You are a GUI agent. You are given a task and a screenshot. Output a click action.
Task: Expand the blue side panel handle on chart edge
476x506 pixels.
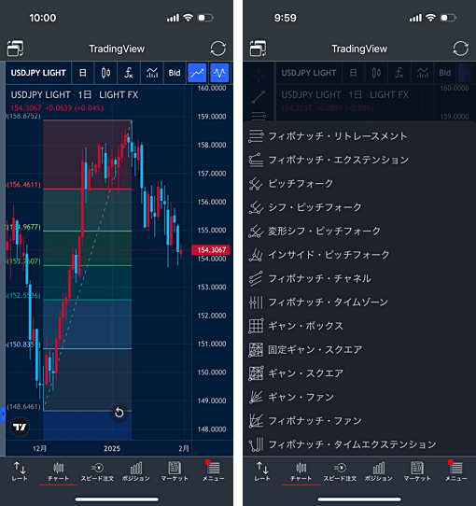(3, 414)
